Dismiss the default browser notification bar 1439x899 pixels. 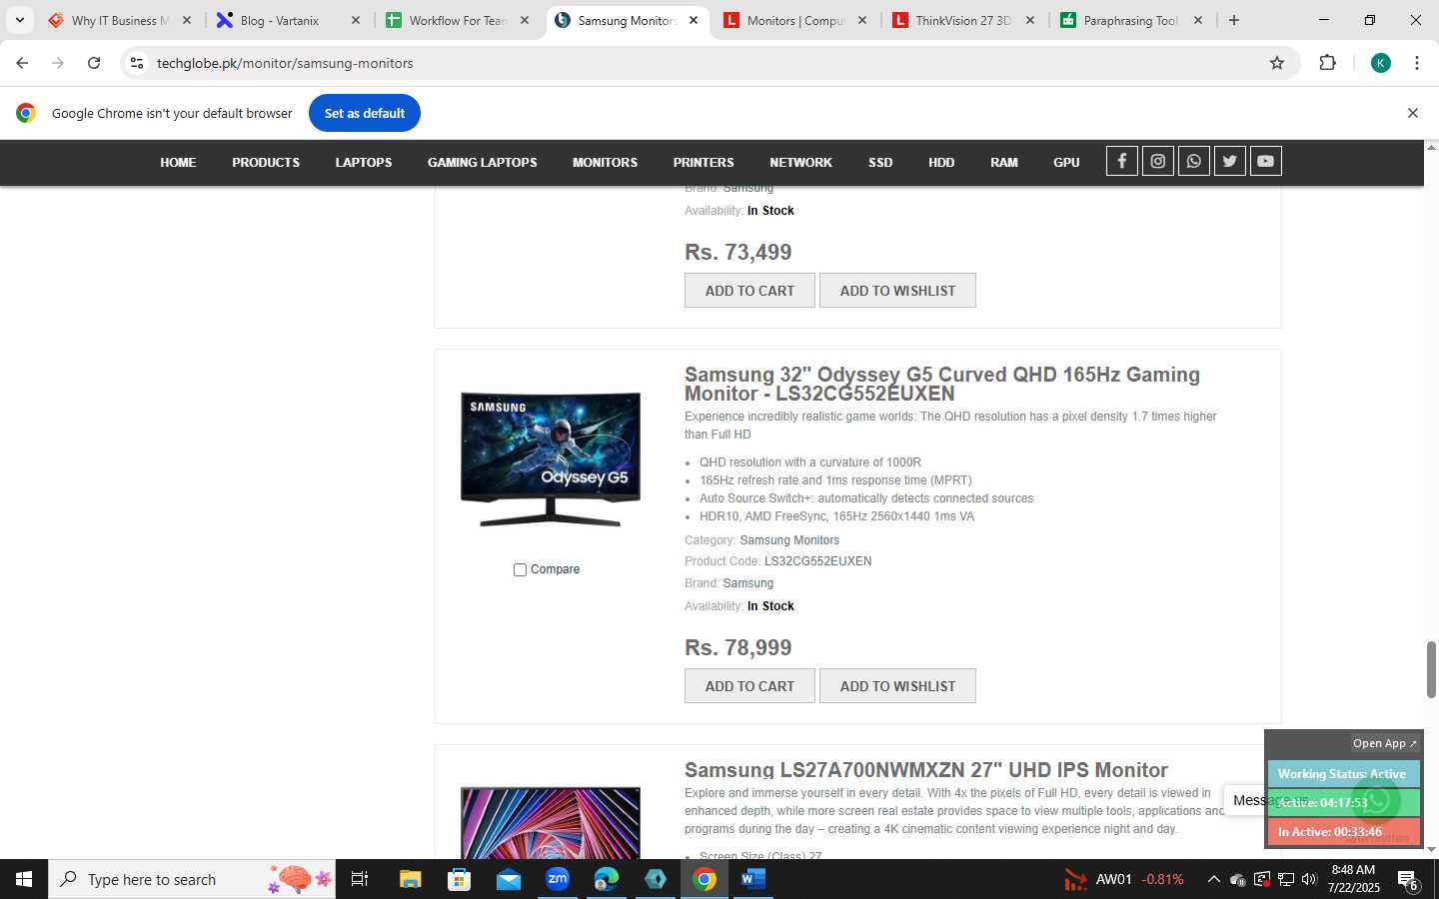click(1412, 113)
